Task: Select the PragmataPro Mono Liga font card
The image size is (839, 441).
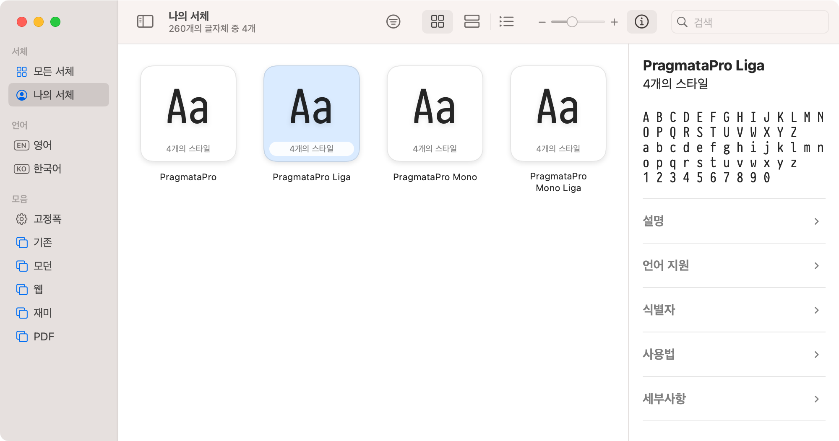Action: [558, 114]
